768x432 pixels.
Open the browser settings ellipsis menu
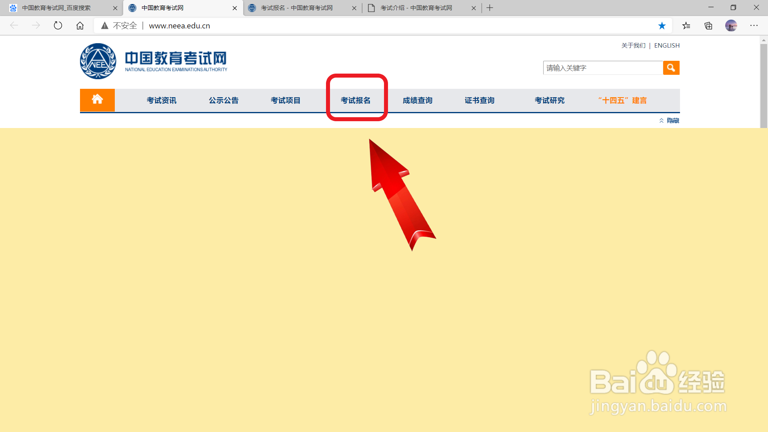point(754,26)
